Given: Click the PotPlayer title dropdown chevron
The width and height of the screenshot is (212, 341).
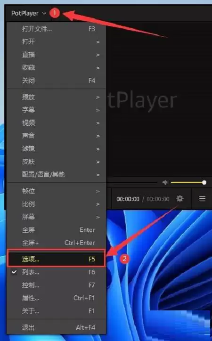Looking at the screenshot, I should [x=44, y=13].
